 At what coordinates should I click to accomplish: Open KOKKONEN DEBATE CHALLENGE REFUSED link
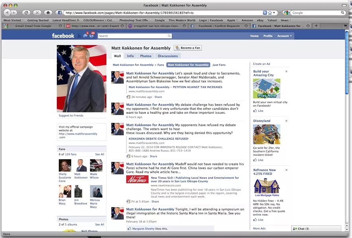(158, 138)
